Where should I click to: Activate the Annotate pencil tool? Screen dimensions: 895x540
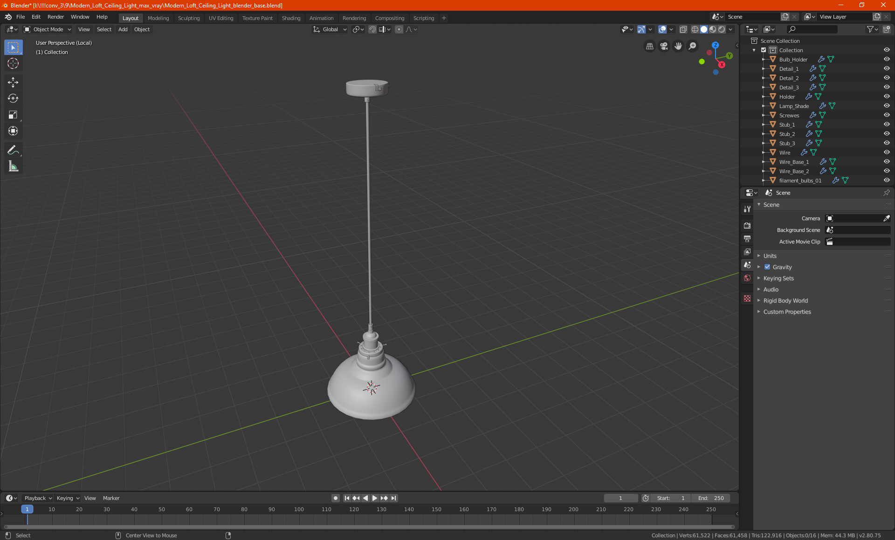coord(13,150)
